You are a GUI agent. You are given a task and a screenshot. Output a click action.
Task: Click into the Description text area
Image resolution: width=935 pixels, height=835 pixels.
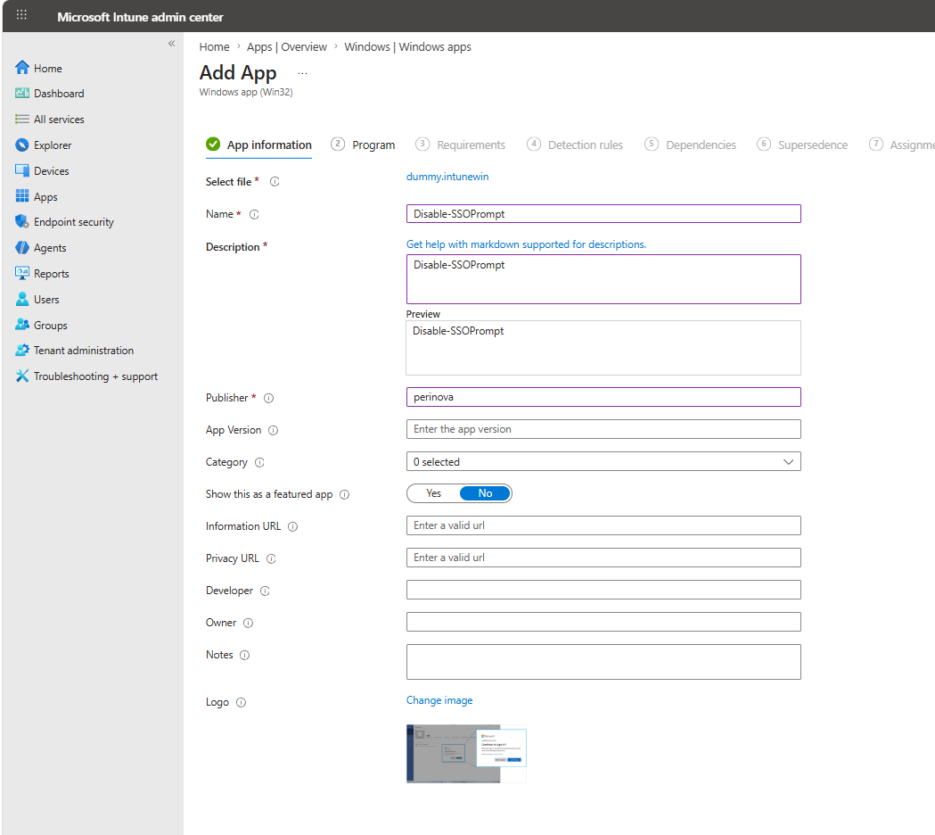coord(603,279)
